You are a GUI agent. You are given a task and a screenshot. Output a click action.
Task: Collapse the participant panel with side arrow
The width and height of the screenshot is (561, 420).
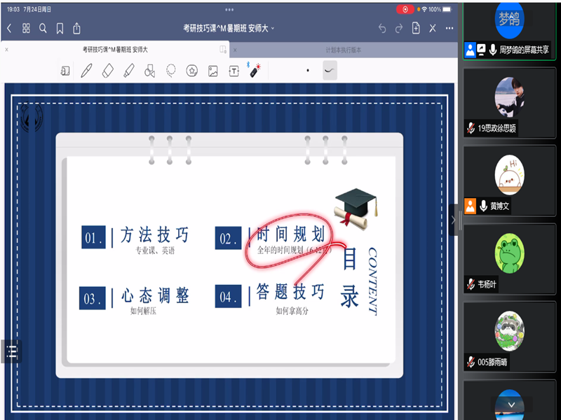[x=453, y=219]
